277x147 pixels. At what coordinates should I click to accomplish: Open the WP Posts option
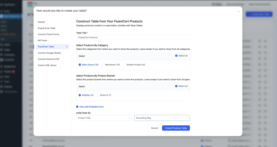point(42,41)
